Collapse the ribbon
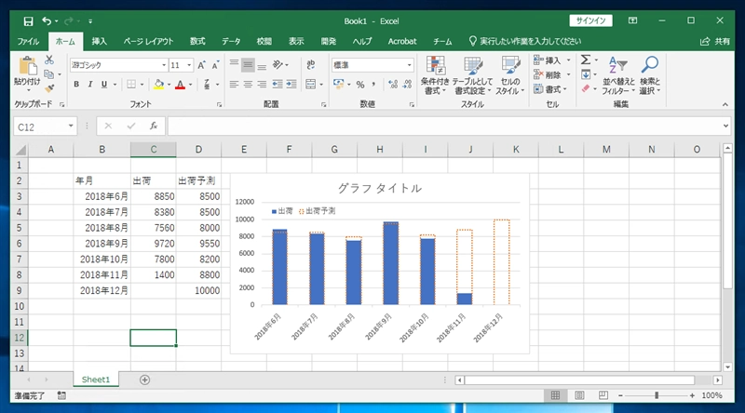This screenshot has width=745, height=413. coord(725,104)
